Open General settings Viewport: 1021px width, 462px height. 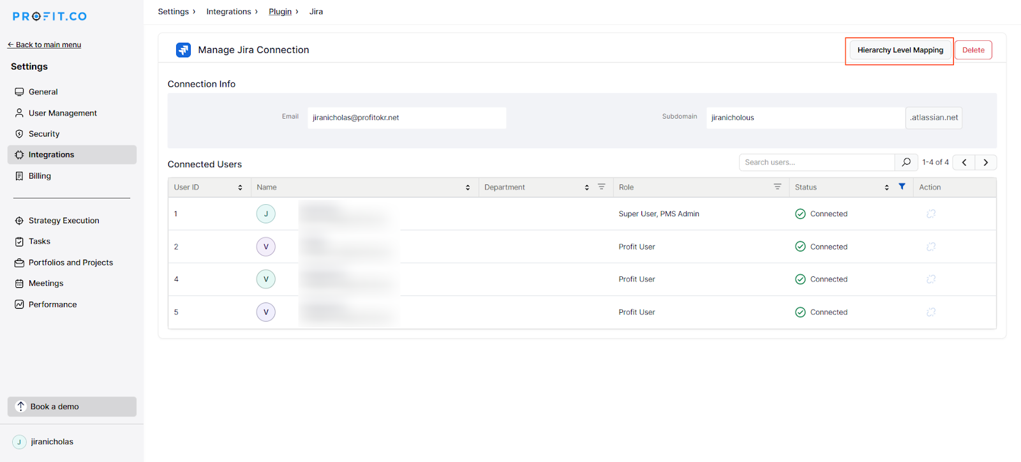(x=72, y=92)
